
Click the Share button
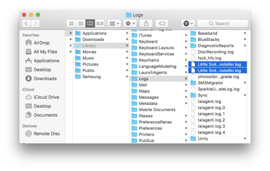(146, 23)
